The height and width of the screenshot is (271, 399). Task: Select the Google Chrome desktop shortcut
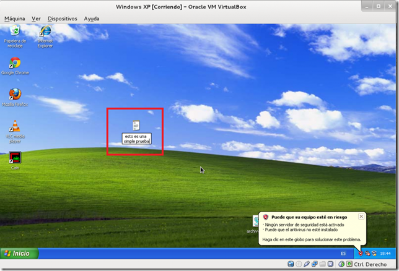pos(15,66)
